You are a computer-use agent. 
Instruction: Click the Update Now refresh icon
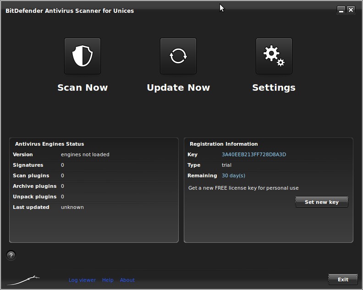(178, 56)
